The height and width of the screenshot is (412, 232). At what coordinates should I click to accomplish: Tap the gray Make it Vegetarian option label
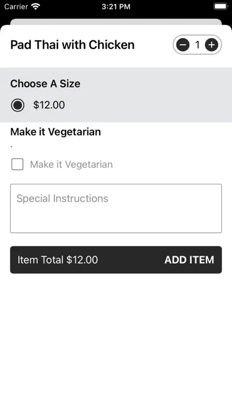tap(71, 165)
